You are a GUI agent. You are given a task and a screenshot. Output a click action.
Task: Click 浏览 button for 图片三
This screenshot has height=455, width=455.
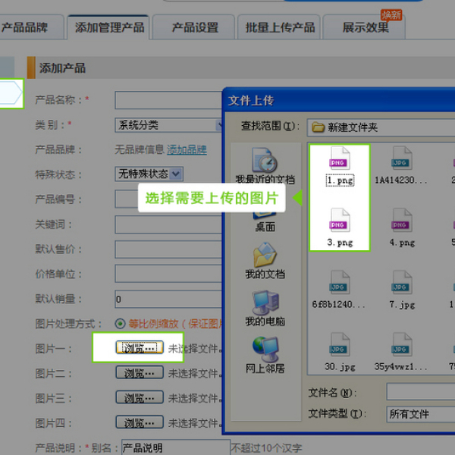click(140, 397)
